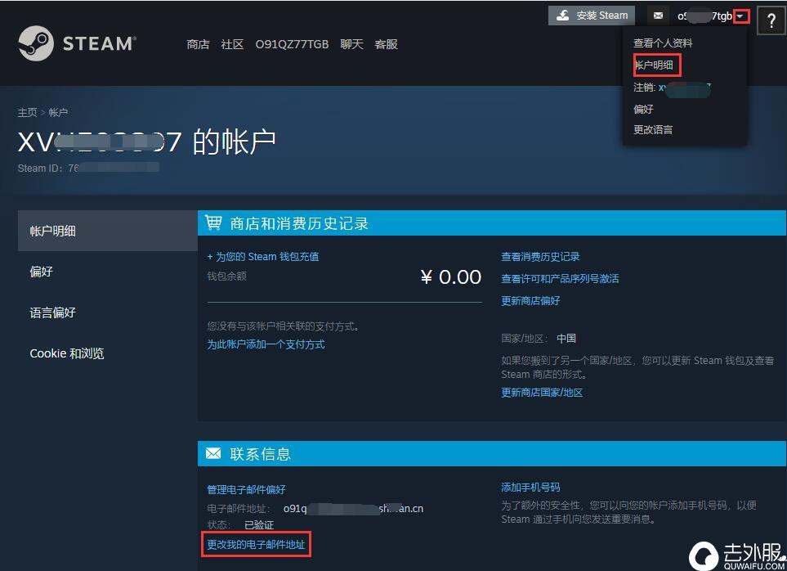The width and height of the screenshot is (787, 571).
Task: Click the 中国 country value
Action: tap(566, 339)
